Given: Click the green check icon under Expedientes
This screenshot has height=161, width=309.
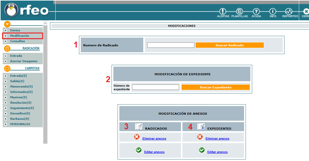Looking at the screenshot, I should (x=202, y=150).
